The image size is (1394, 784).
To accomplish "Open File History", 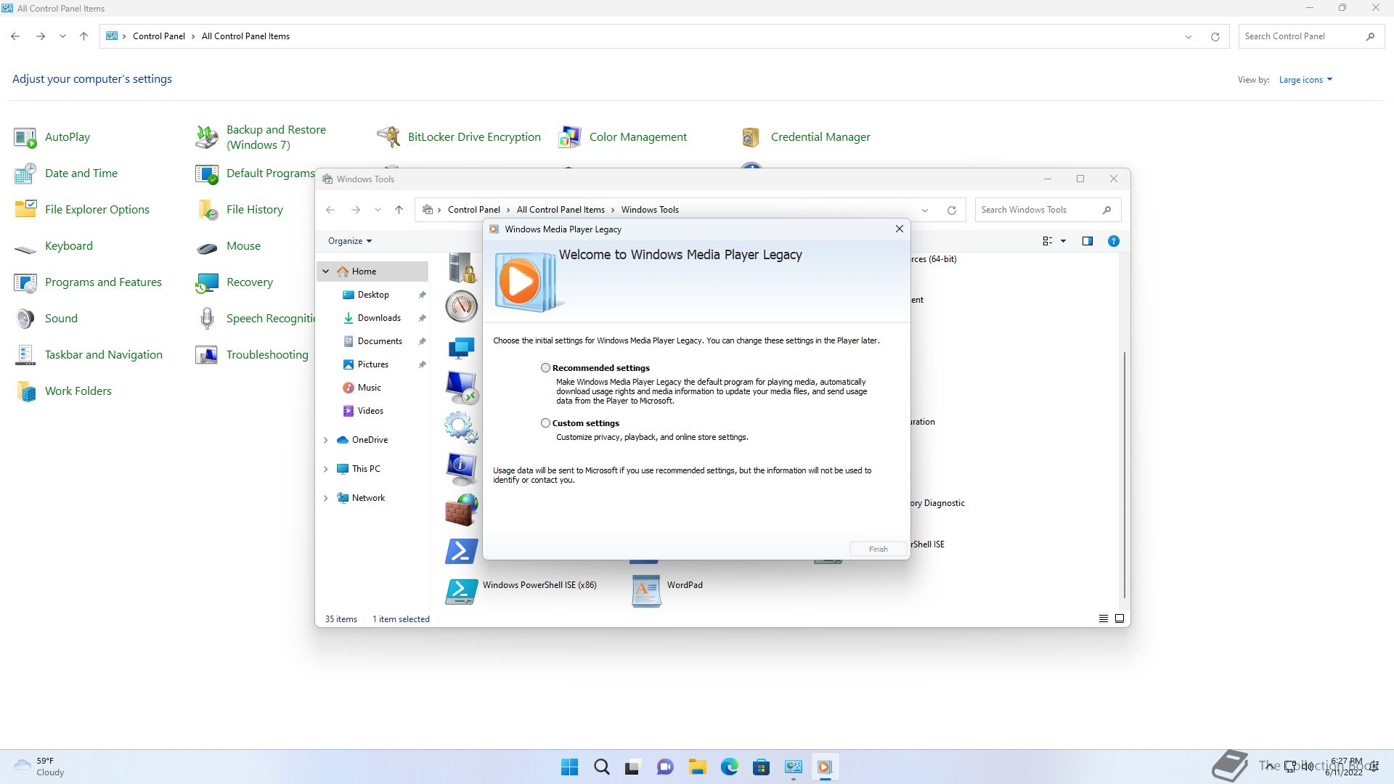I will click(x=240, y=209).
